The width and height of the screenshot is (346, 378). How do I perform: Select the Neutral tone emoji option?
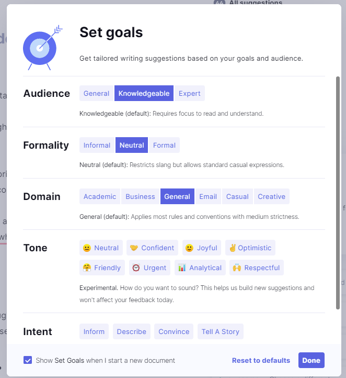(101, 248)
